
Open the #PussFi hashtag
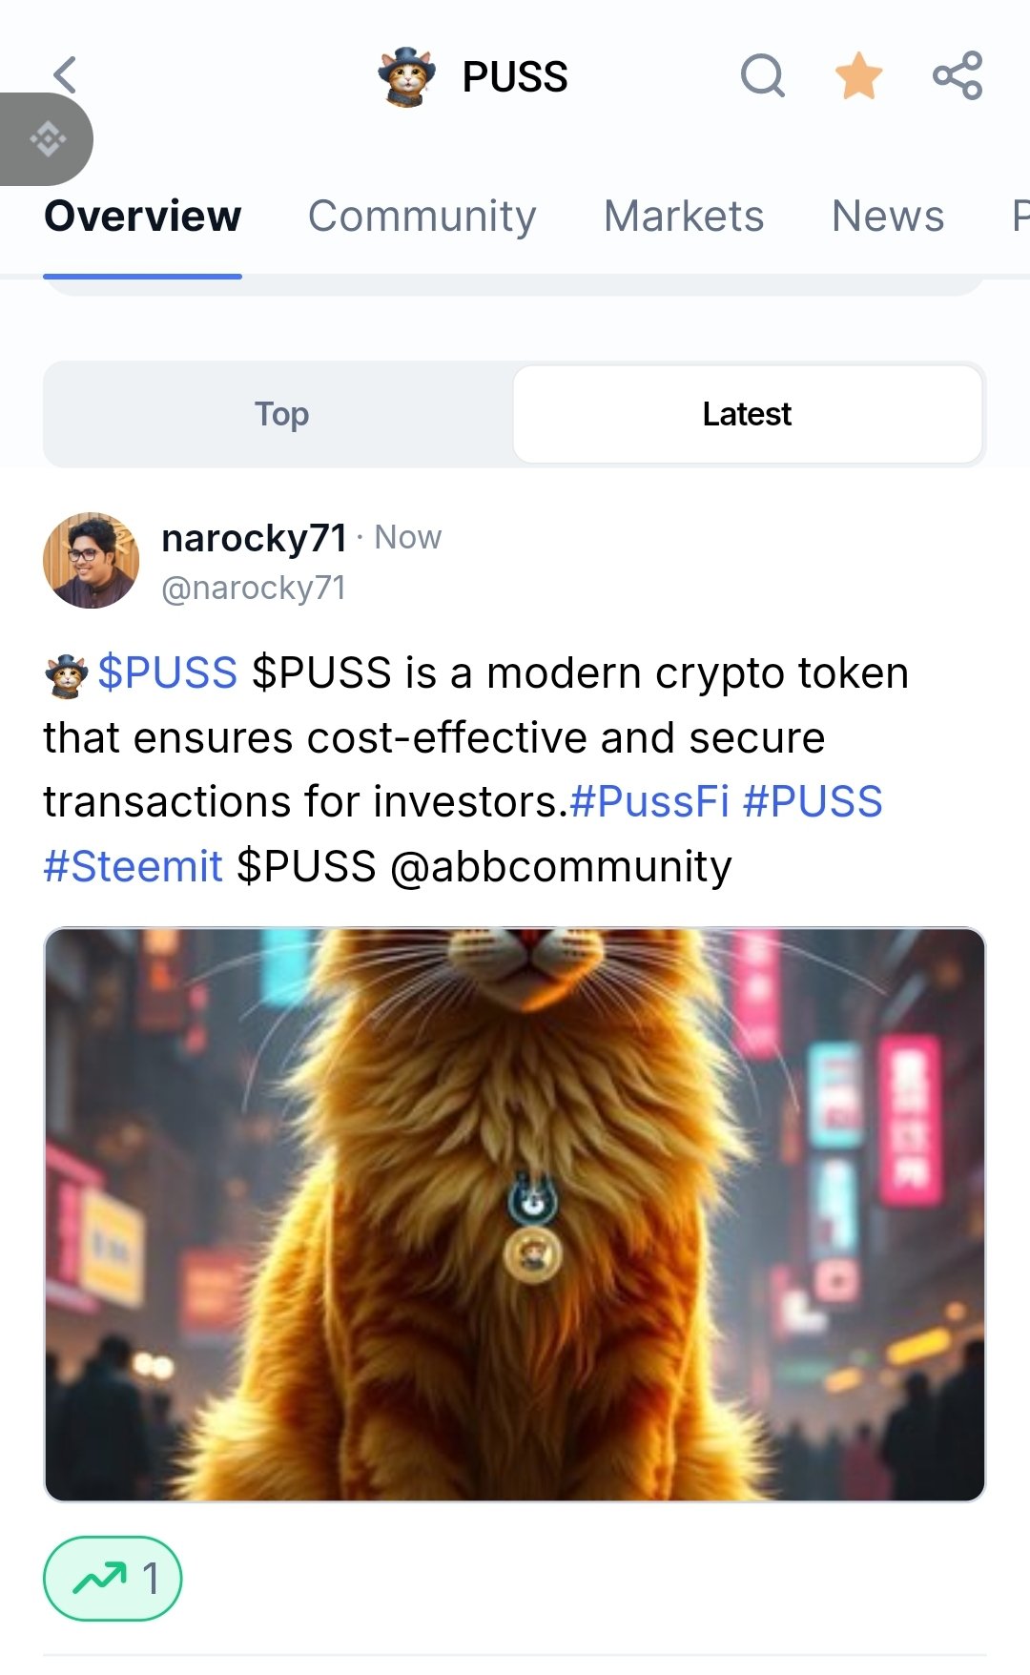click(649, 801)
